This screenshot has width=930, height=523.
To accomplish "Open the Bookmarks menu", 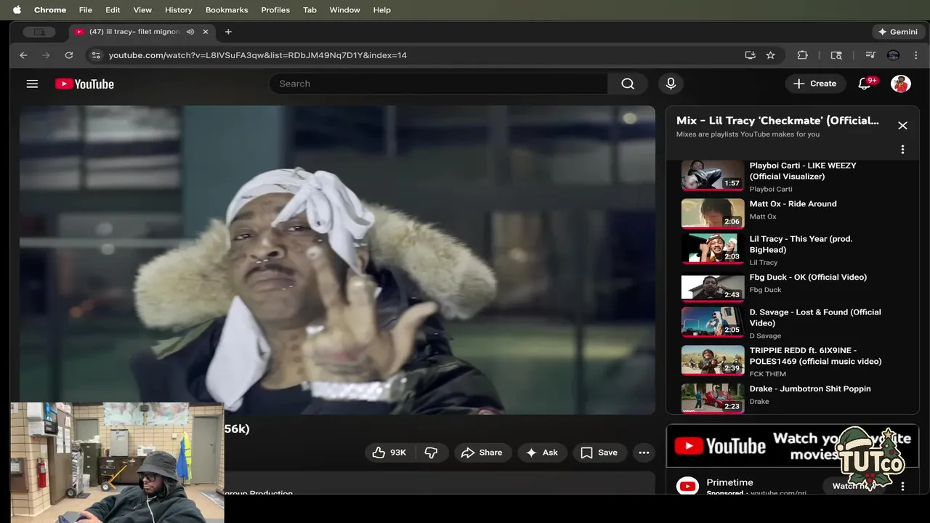I will pyautogui.click(x=227, y=10).
